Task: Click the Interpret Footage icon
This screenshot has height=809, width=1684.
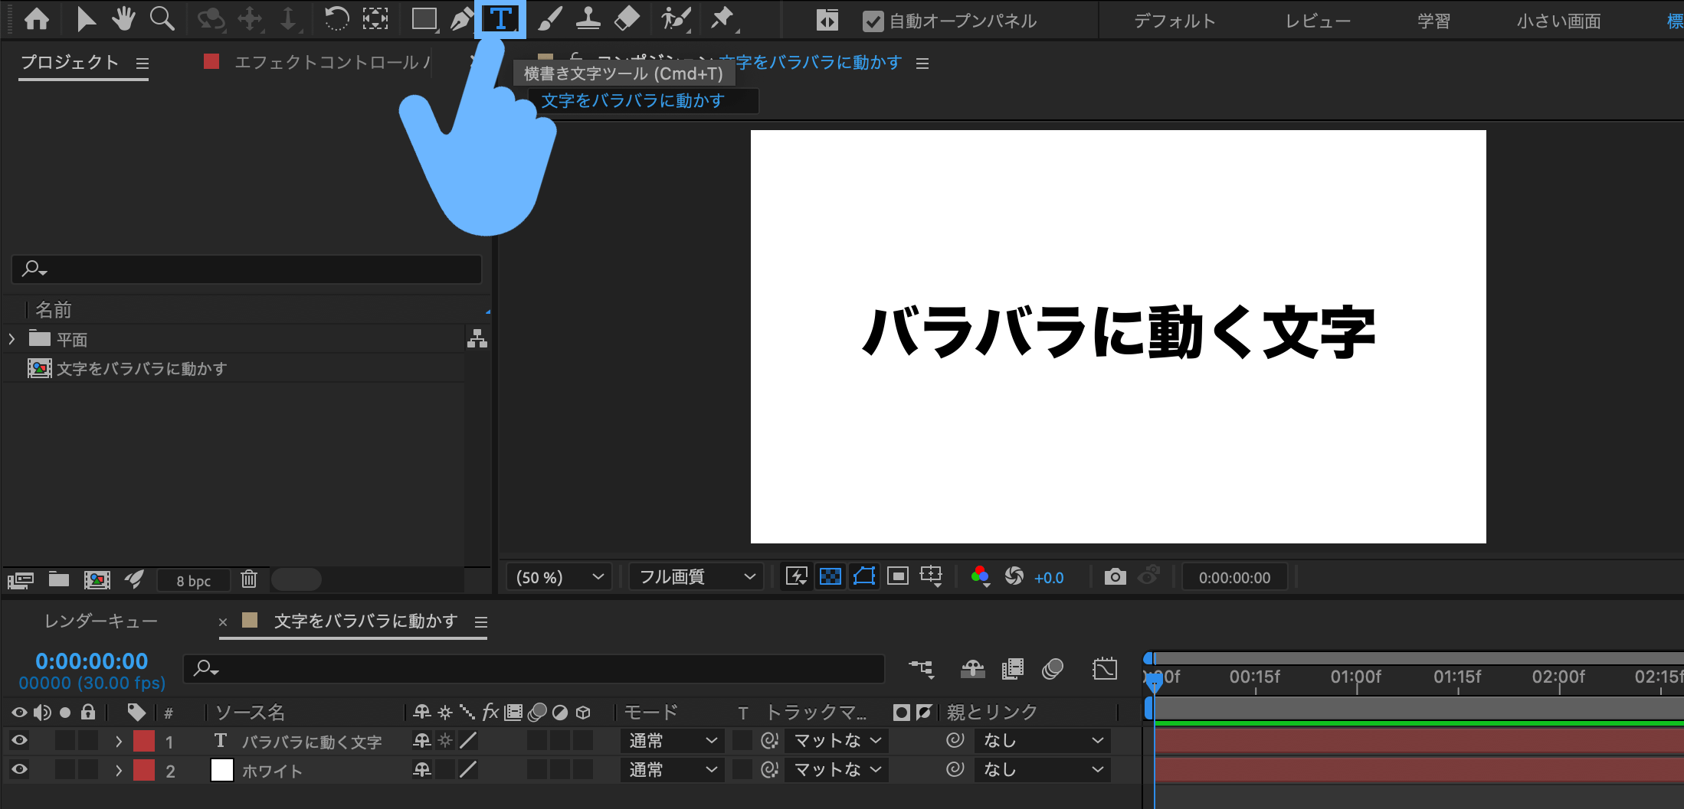Action: pyautogui.click(x=21, y=580)
